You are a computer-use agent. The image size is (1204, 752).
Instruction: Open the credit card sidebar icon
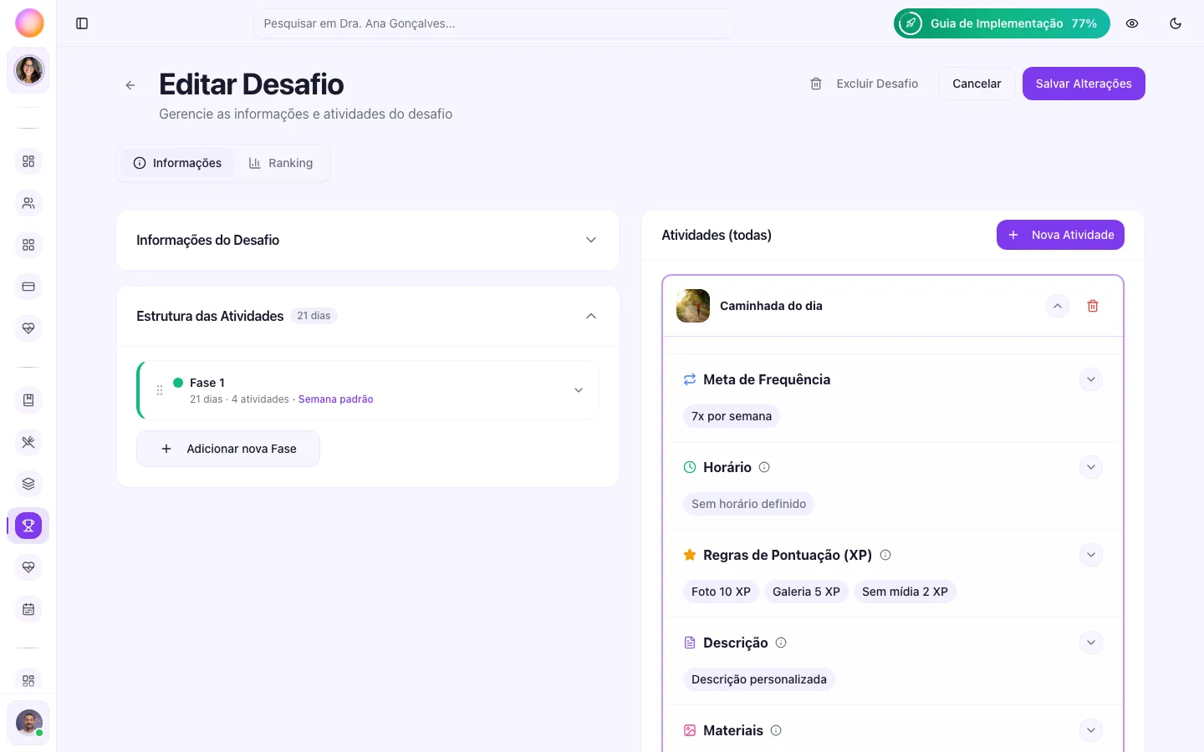point(28,287)
